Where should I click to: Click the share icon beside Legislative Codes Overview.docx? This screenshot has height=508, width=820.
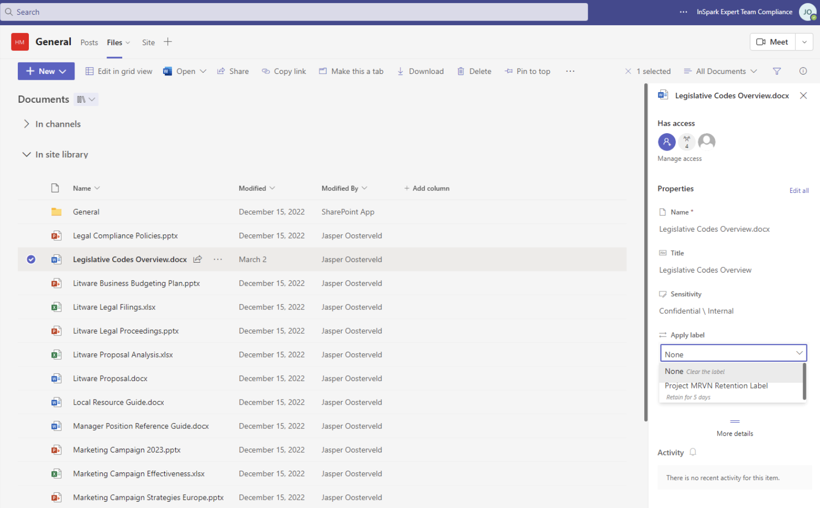[x=198, y=260]
